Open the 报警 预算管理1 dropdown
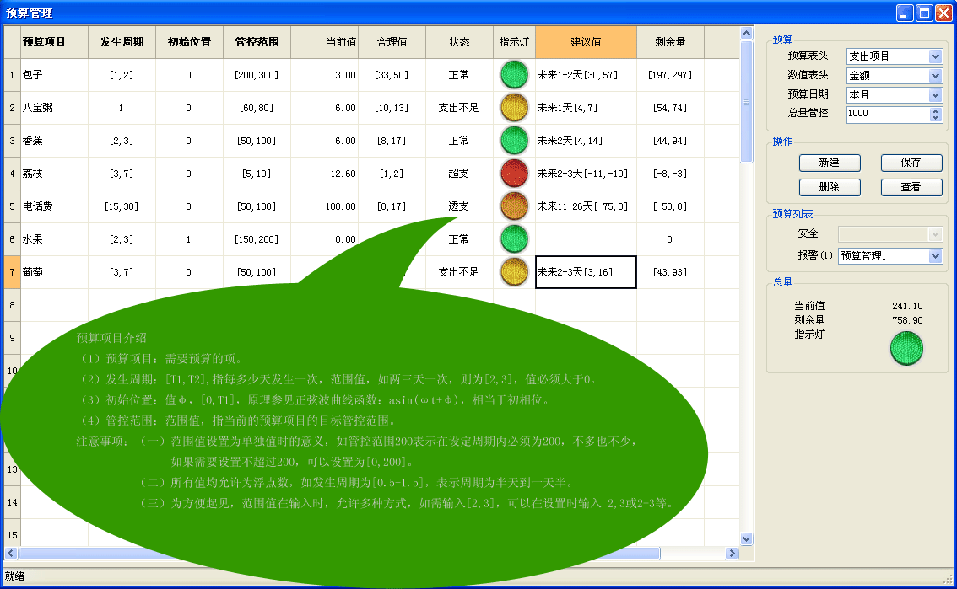Viewport: 957px width, 589px height. click(935, 256)
